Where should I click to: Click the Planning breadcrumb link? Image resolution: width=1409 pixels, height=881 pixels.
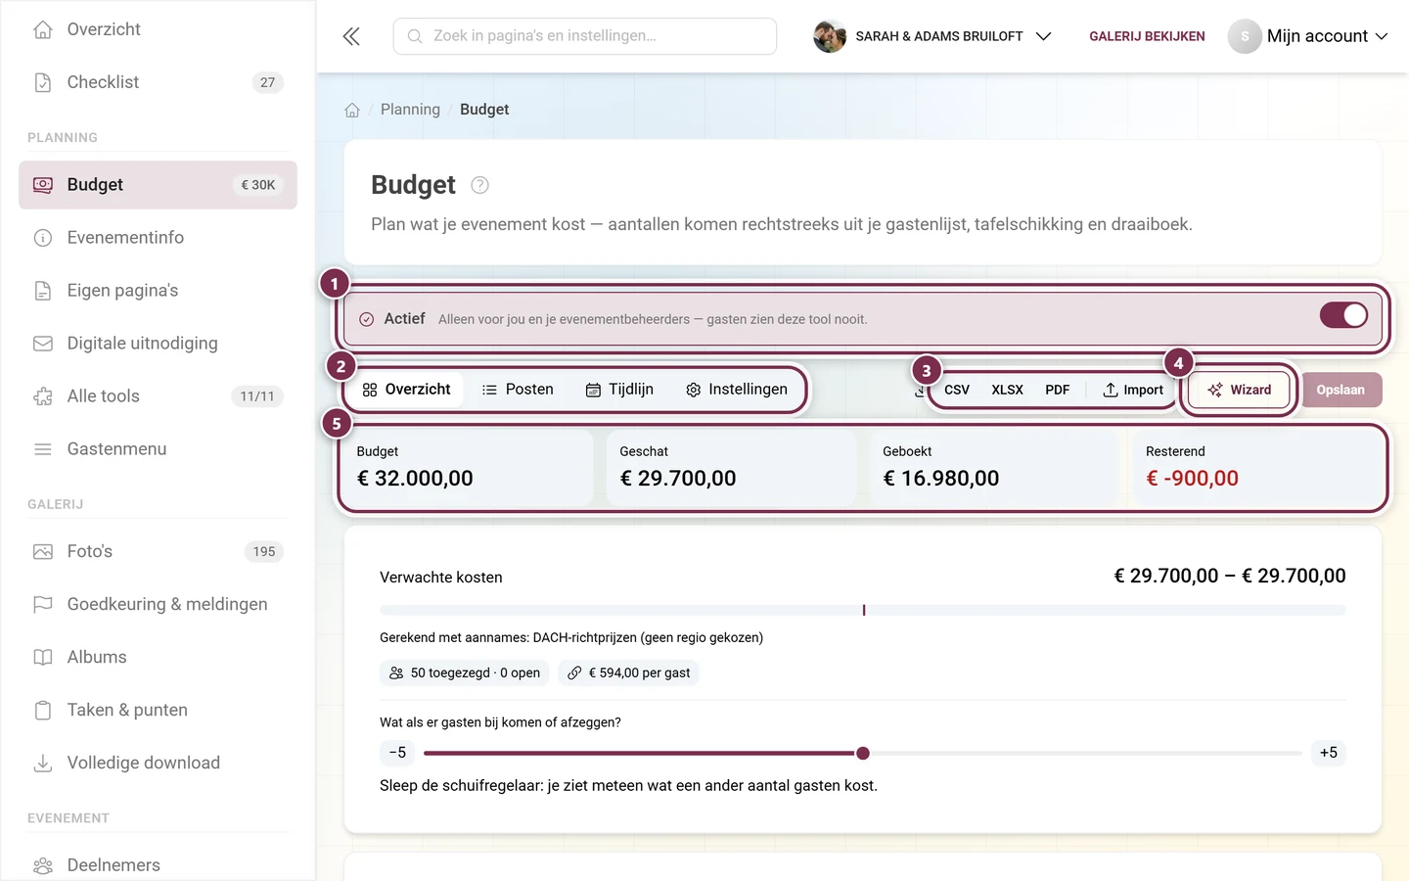410,110
